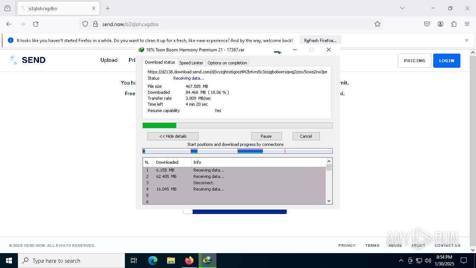
Task: Click the Hide details button
Action: tap(173, 136)
